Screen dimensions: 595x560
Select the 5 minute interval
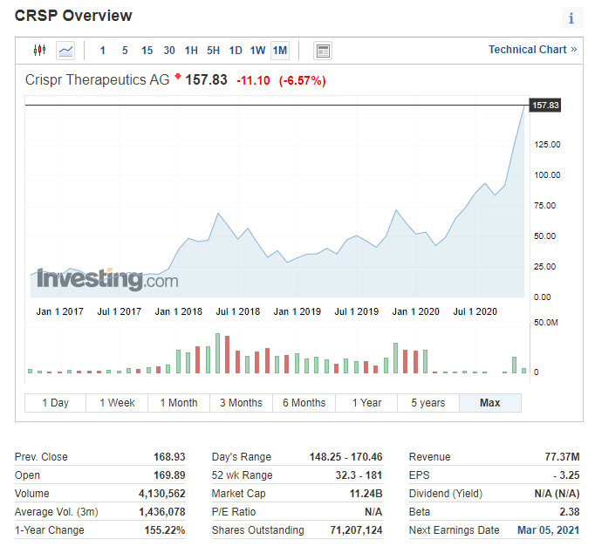tap(125, 51)
